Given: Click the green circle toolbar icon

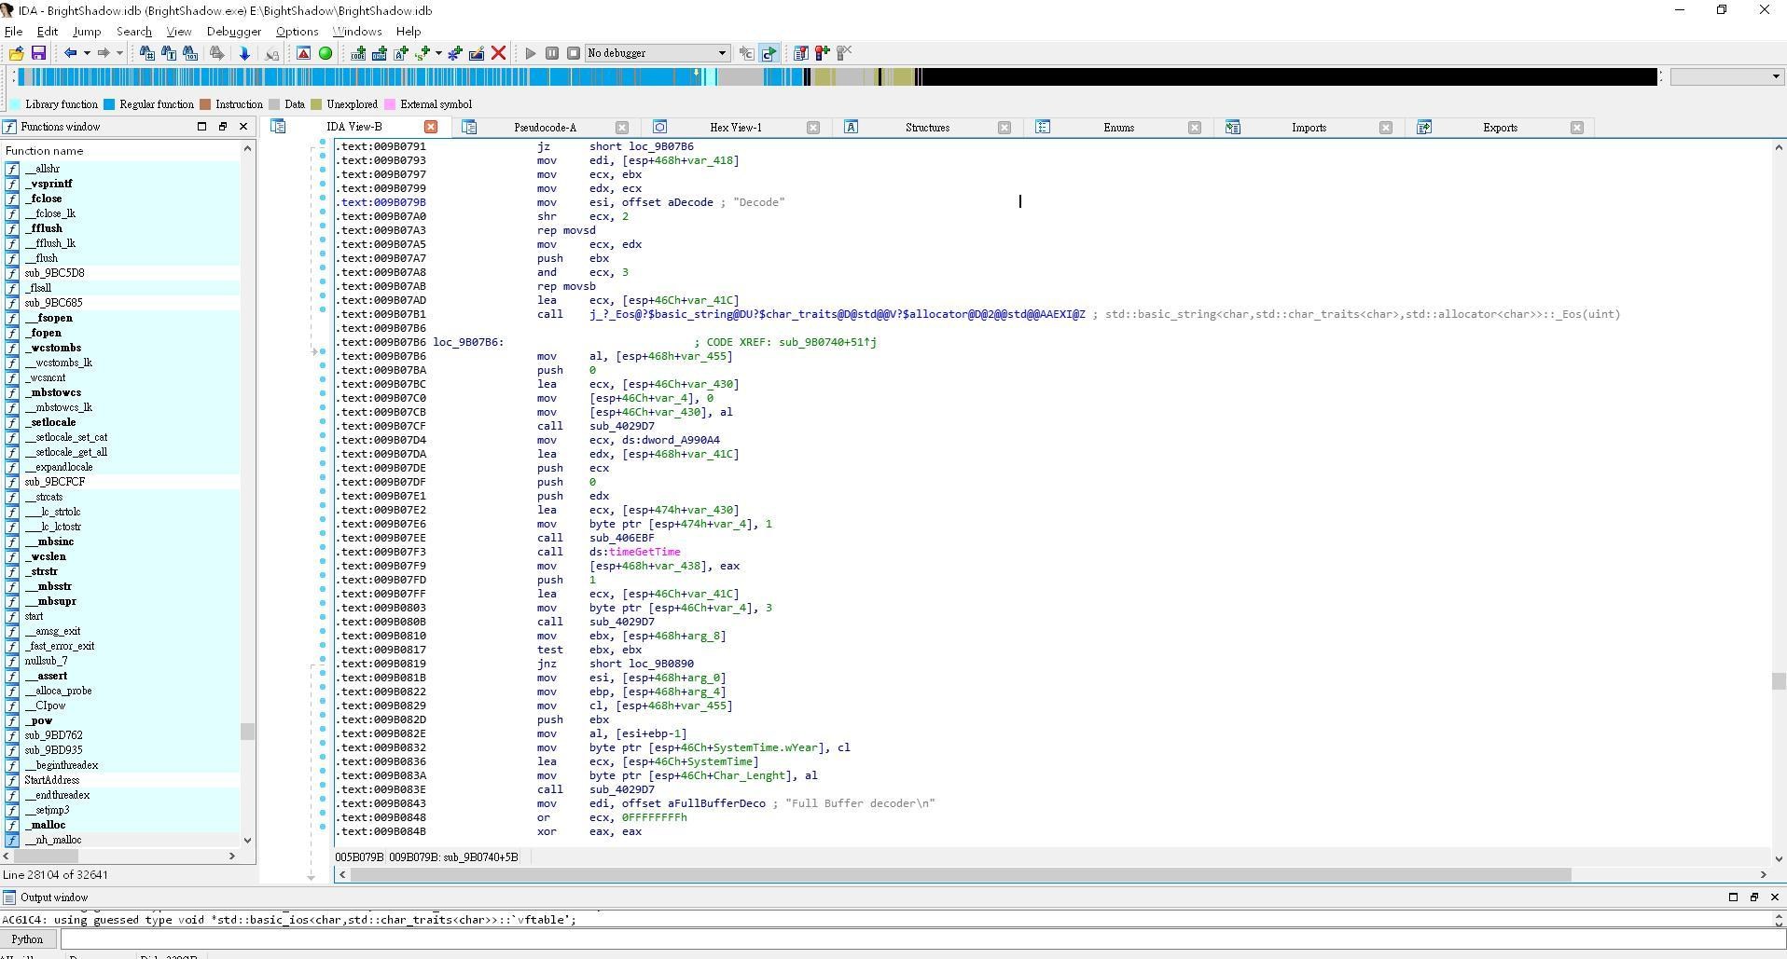Looking at the screenshot, I should (x=326, y=53).
